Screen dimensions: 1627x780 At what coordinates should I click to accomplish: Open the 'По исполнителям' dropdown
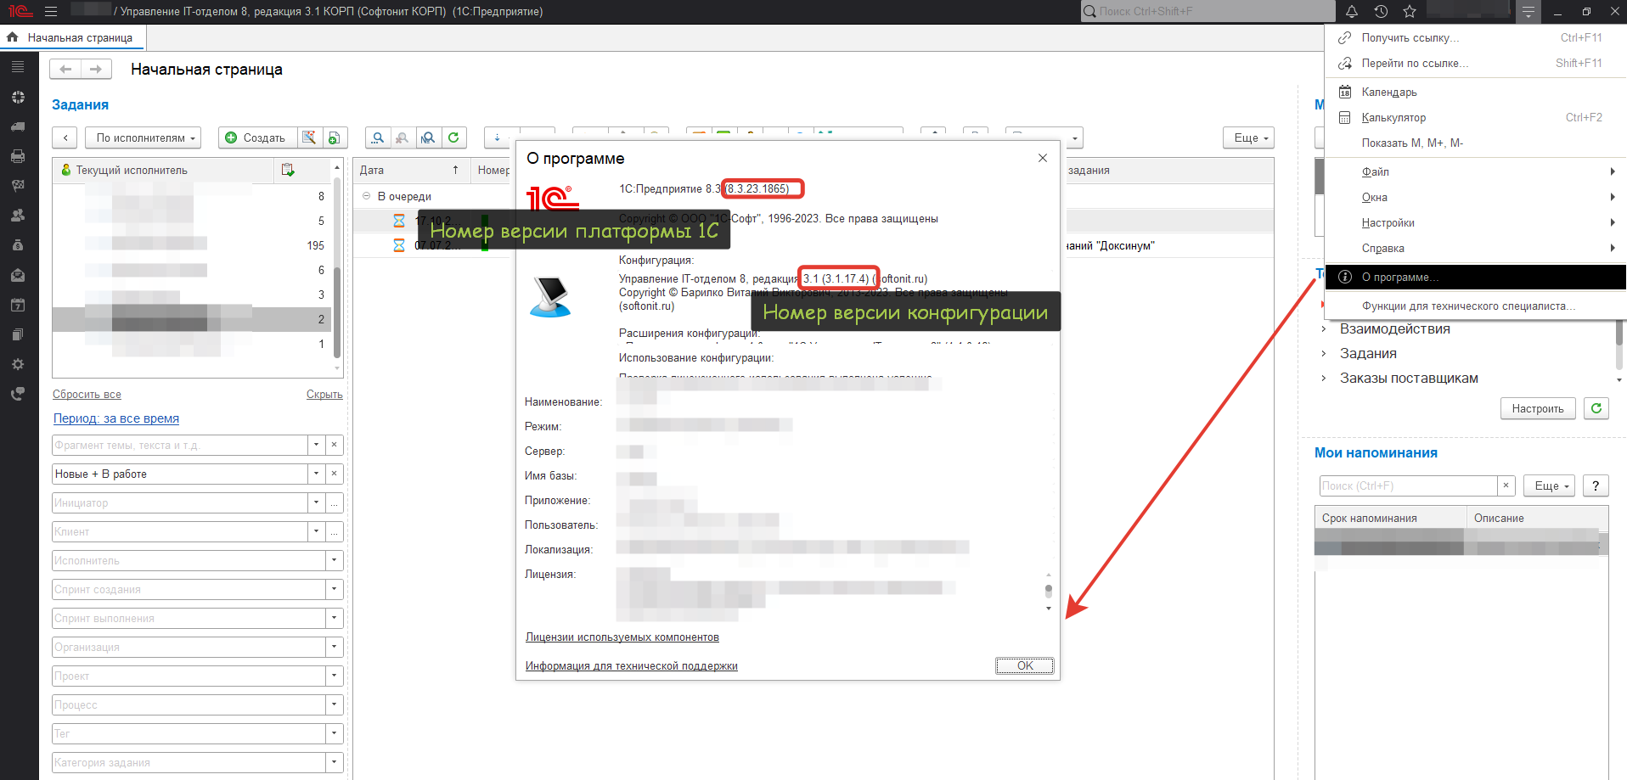pos(144,137)
